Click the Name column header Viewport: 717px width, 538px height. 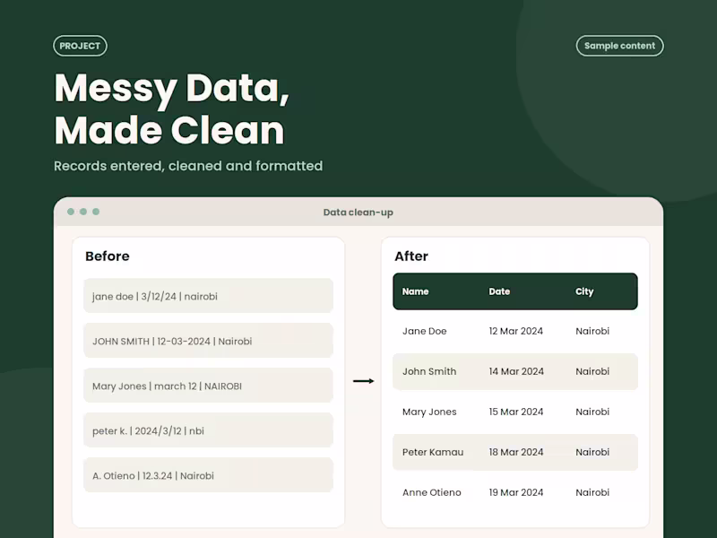415,291
